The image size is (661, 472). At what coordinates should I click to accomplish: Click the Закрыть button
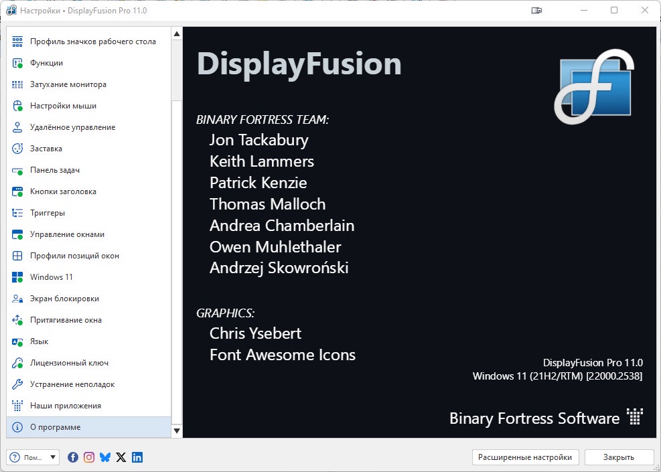tap(619, 457)
